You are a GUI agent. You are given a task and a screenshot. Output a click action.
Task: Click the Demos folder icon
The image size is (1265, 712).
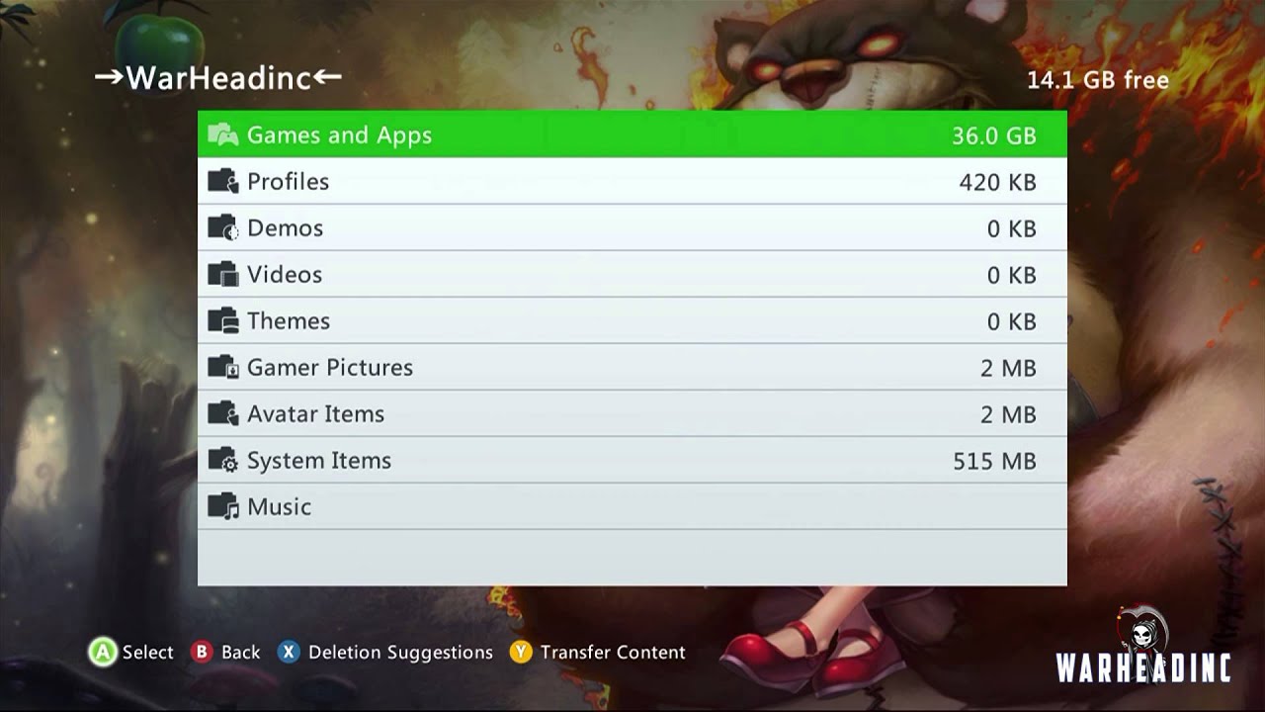[x=223, y=228]
